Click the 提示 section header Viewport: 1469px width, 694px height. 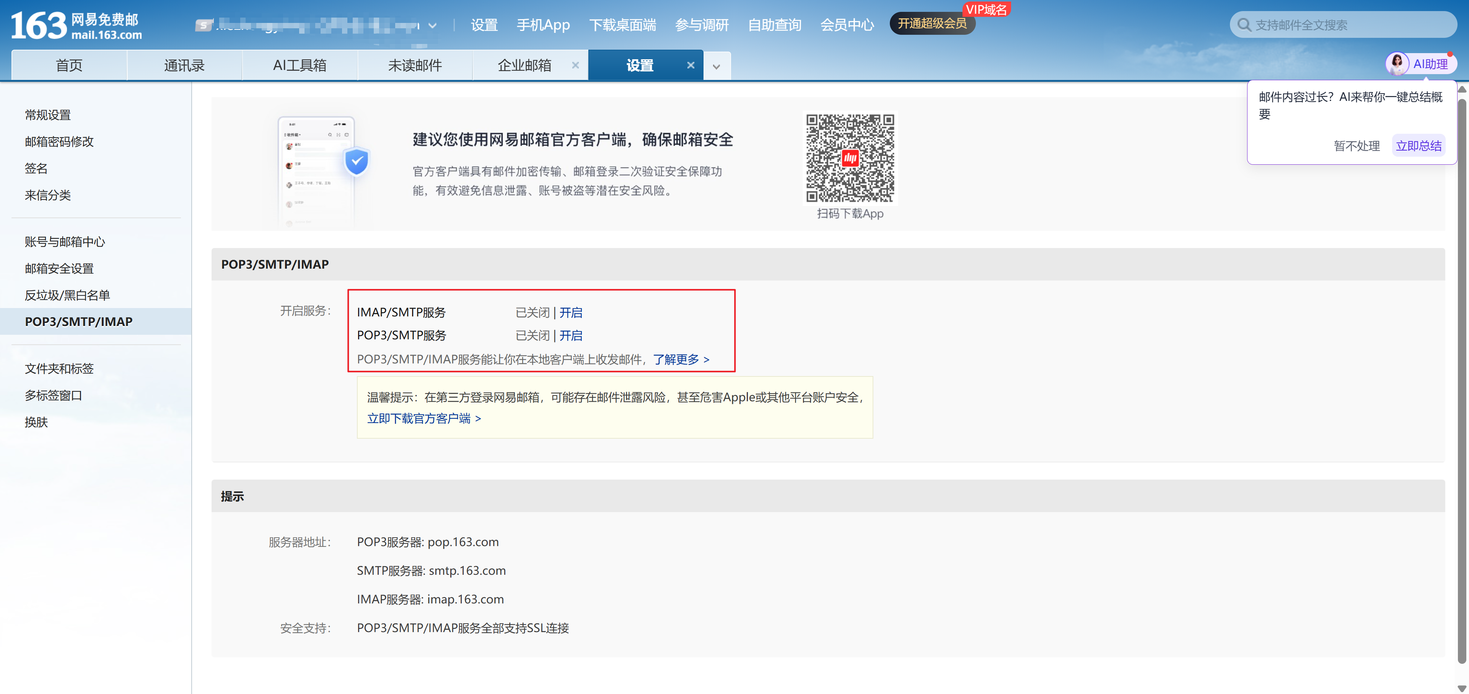pos(827,496)
